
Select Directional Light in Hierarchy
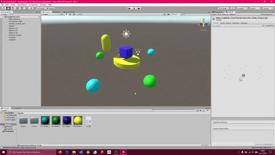click(x=15, y=21)
